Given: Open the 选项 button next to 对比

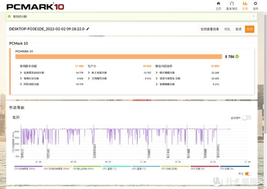Looking at the screenshot, I should pos(238,29).
